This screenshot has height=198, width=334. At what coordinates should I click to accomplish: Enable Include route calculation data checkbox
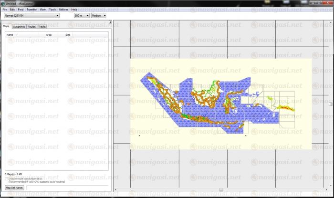[x=7, y=178]
